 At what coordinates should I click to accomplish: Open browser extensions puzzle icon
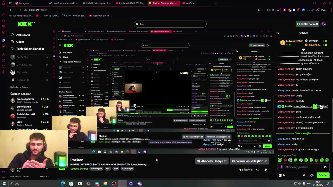(308, 10)
